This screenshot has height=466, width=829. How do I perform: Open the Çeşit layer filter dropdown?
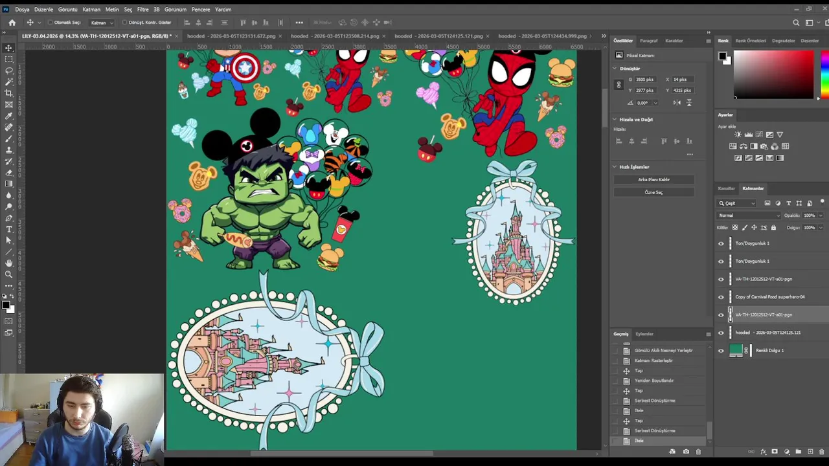coord(737,203)
